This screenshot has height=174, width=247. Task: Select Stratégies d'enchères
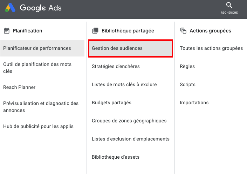(x=116, y=66)
